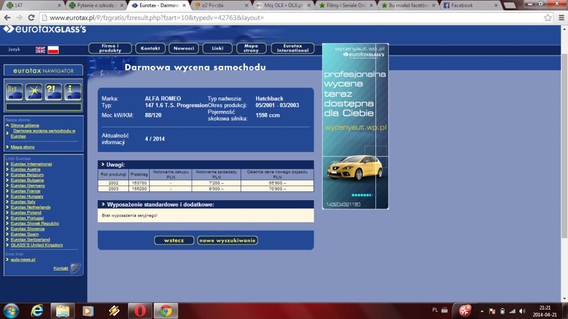Open 'Mapa strony' menu button
This screenshot has width=568, height=319.
251,48
